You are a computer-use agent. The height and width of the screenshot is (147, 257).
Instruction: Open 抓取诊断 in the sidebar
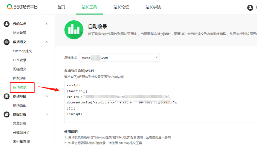click(20, 78)
